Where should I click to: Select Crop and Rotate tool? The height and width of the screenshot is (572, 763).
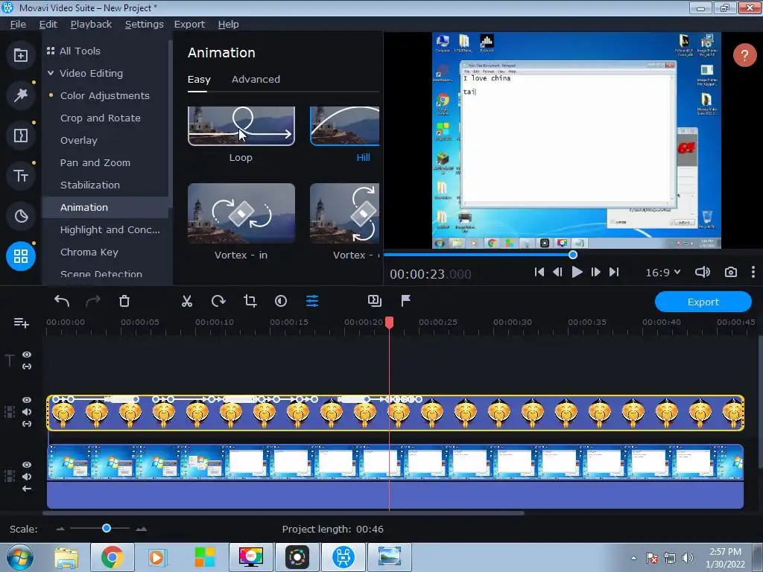(101, 118)
